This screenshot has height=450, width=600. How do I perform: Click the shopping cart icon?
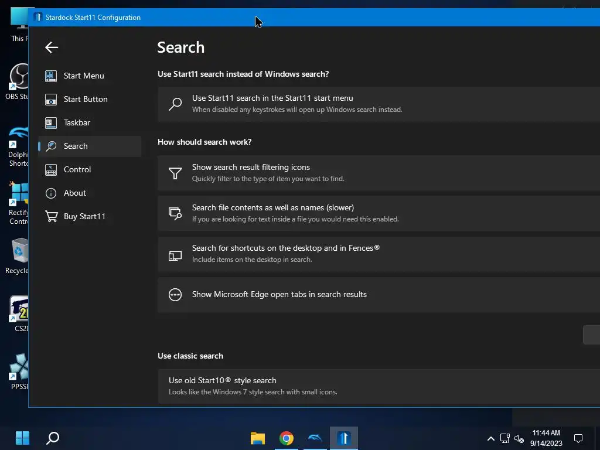[x=52, y=217]
